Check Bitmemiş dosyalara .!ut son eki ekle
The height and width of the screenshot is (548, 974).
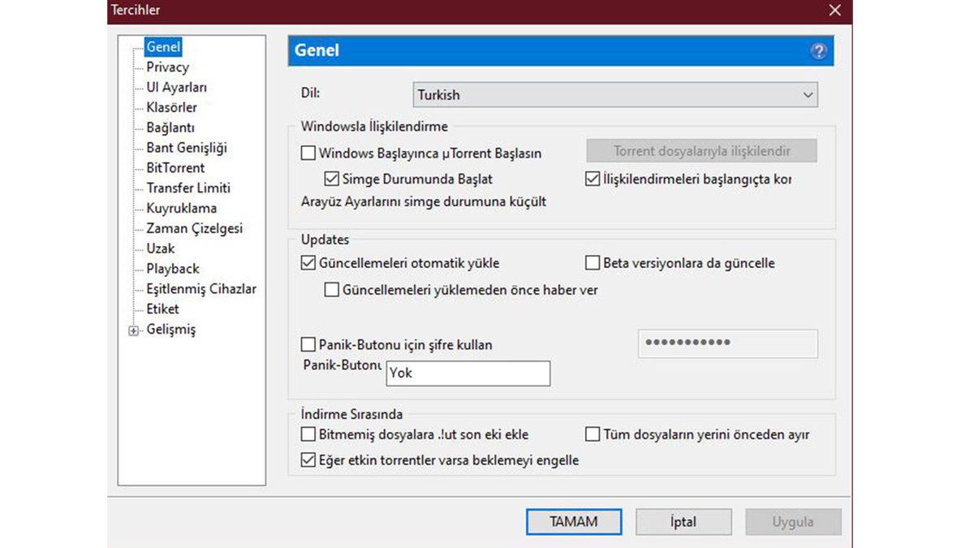pos(308,434)
